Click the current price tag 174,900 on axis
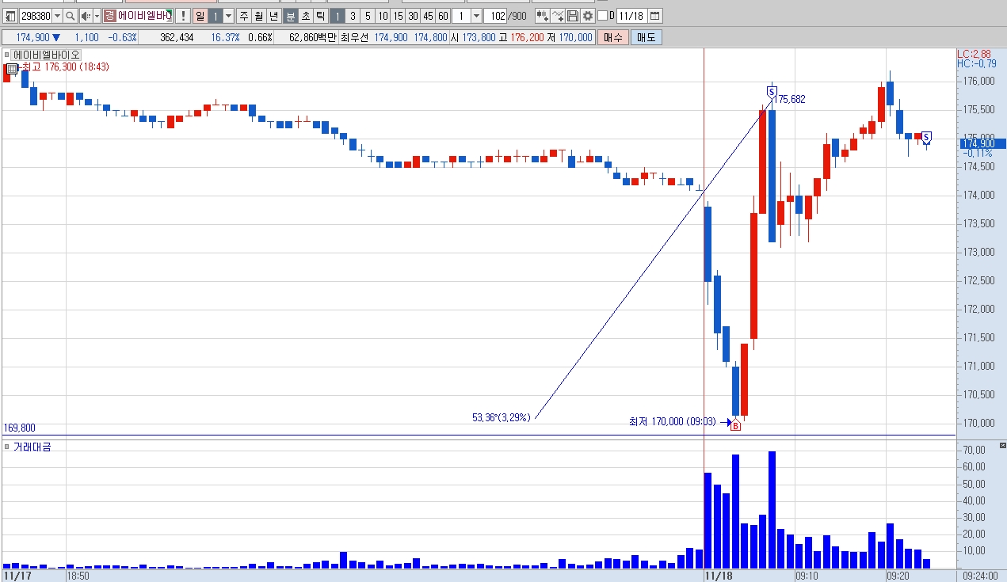Viewport: 1007px width, 582px height. point(982,143)
